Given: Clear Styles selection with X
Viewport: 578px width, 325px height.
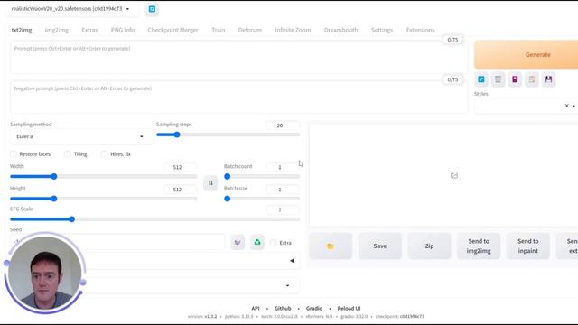Looking at the screenshot, I should point(566,106).
